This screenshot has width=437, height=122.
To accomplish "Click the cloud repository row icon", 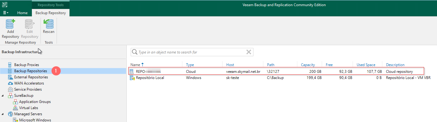I will [x=132, y=71].
